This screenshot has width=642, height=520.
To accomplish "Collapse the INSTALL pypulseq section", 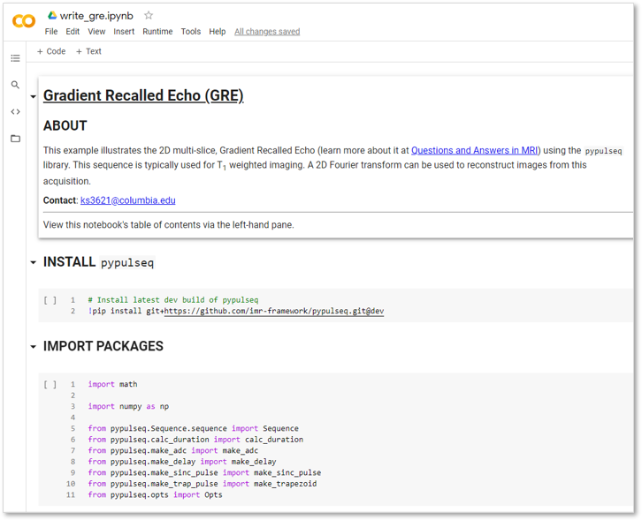I will pos(34,262).
